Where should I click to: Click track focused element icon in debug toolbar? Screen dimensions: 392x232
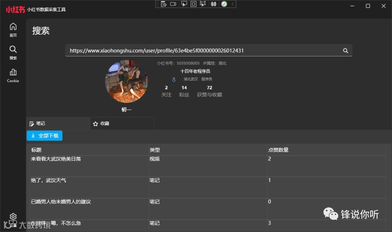203,4
